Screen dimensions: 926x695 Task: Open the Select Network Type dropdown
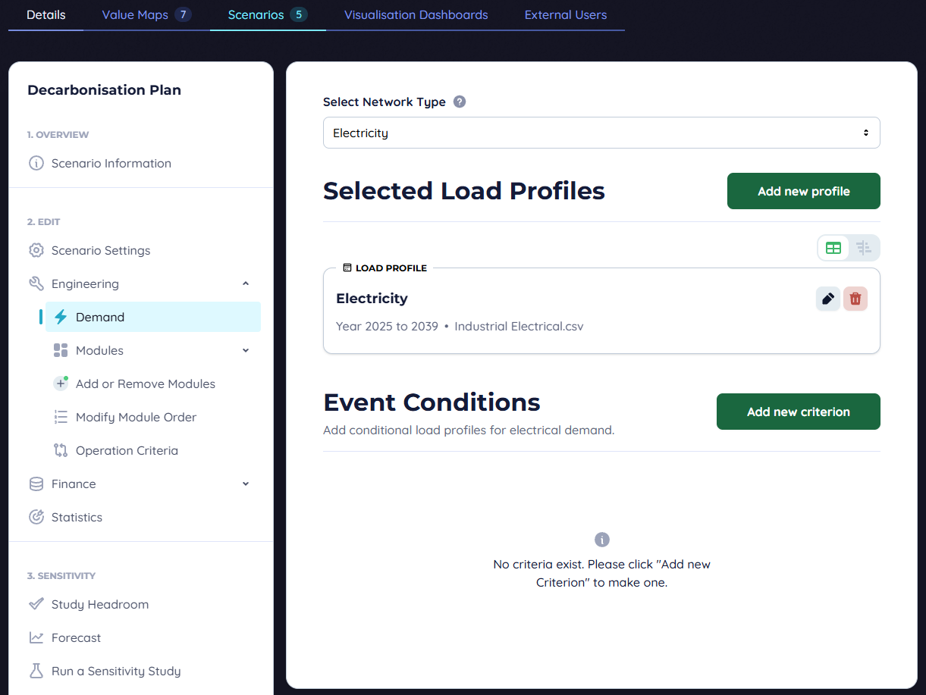tap(601, 132)
